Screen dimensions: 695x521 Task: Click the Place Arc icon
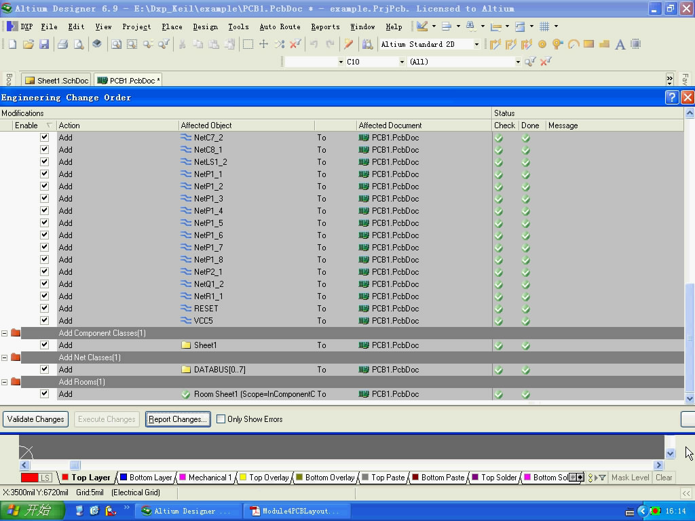pos(574,44)
